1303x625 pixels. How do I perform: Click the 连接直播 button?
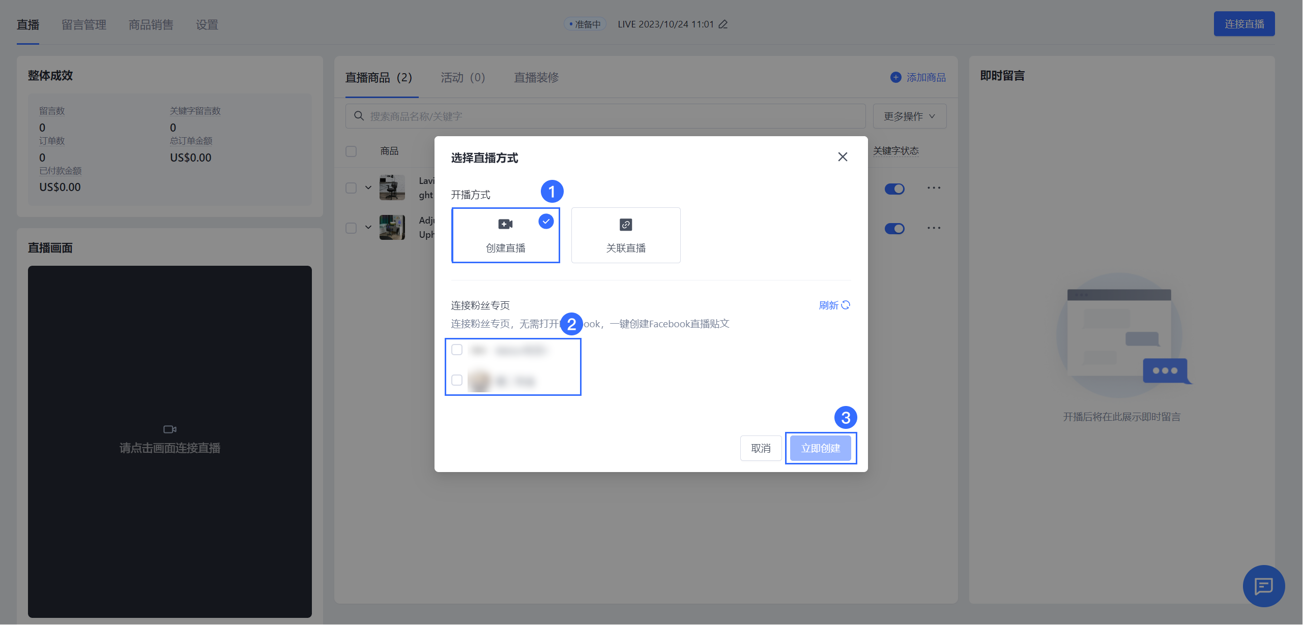pyautogui.click(x=1244, y=24)
